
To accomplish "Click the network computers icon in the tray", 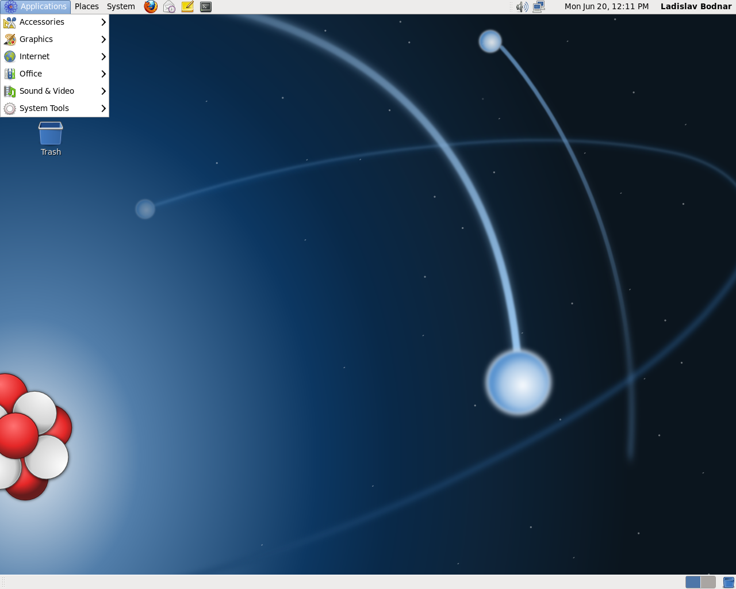I will click(538, 6).
